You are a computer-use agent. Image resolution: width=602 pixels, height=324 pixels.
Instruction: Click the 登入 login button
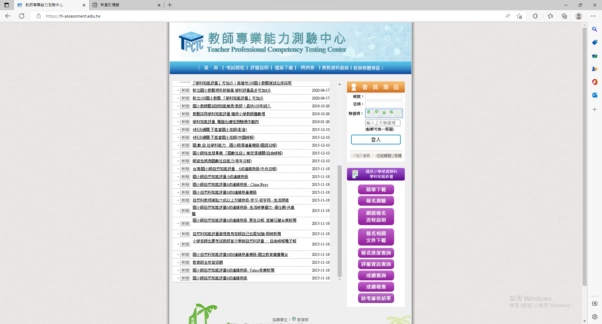coord(376,140)
